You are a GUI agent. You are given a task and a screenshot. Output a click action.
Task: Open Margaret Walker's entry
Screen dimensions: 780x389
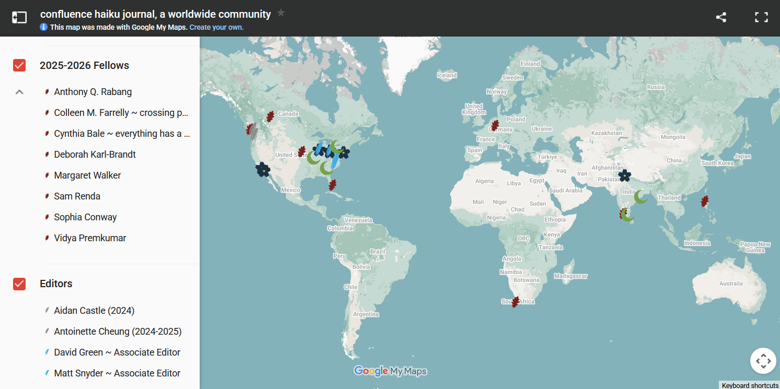click(87, 175)
